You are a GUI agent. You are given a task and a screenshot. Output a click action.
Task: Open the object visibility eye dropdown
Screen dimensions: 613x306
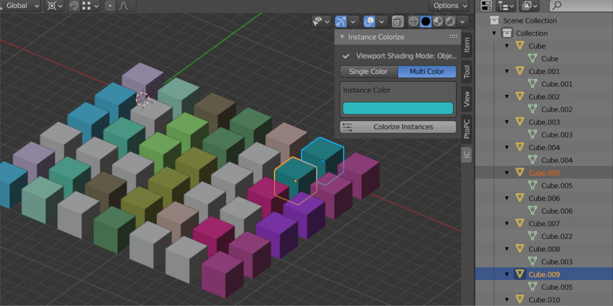click(321, 21)
